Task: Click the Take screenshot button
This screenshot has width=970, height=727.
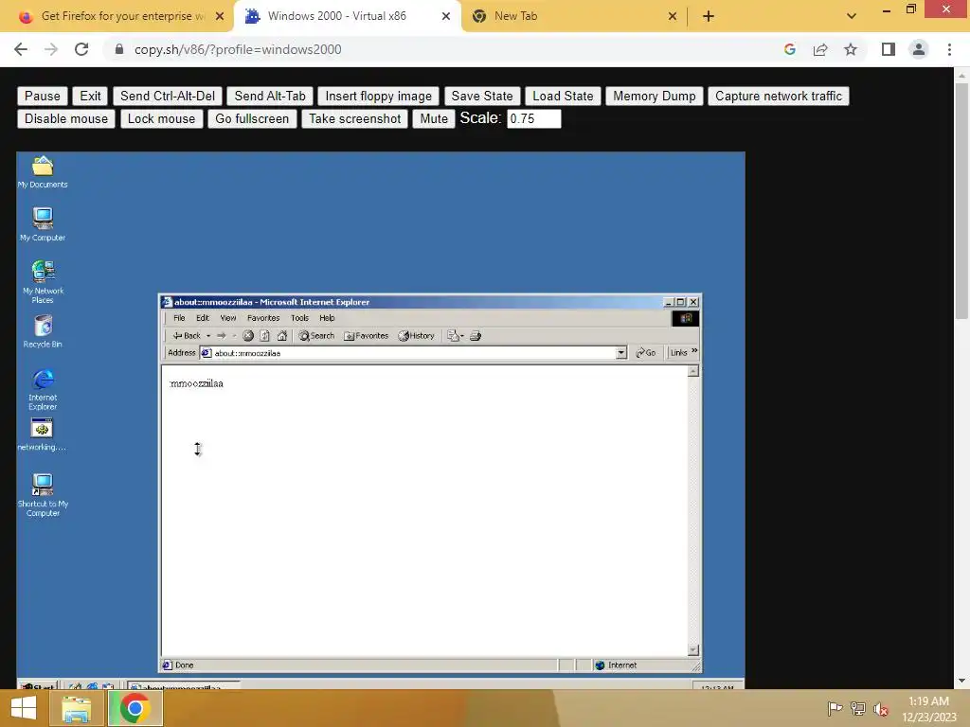Action: point(354,118)
